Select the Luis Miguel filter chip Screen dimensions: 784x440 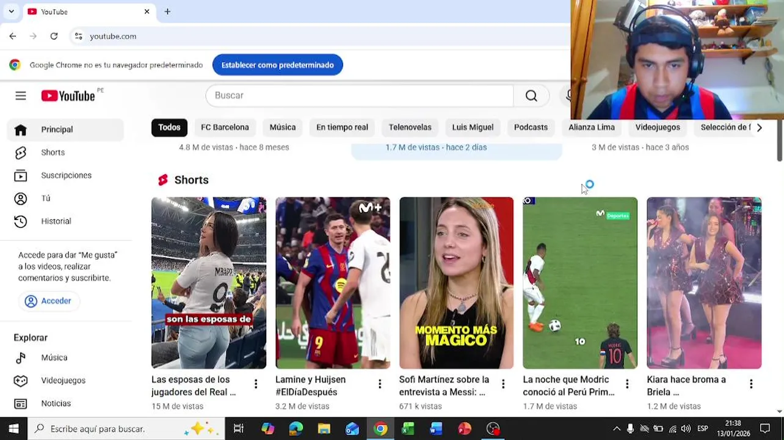pos(473,127)
